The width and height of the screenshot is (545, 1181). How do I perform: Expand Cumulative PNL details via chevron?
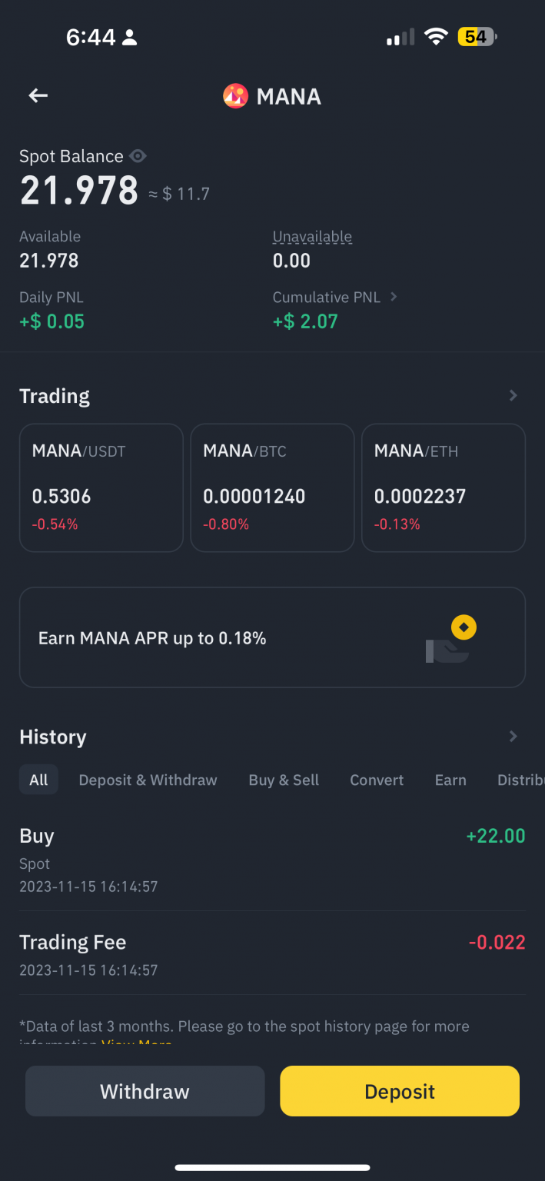point(392,297)
